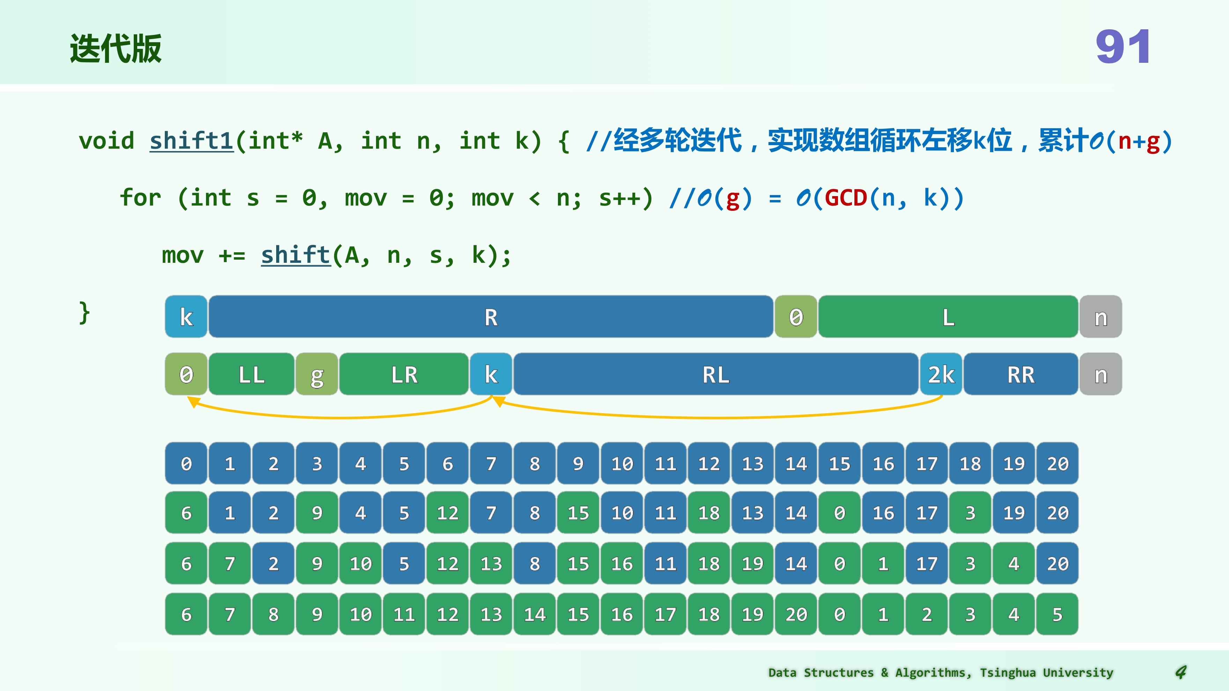Viewport: 1229px width, 691px height.
Task: Click the wide RL blue segment
Action: (716, 375)
